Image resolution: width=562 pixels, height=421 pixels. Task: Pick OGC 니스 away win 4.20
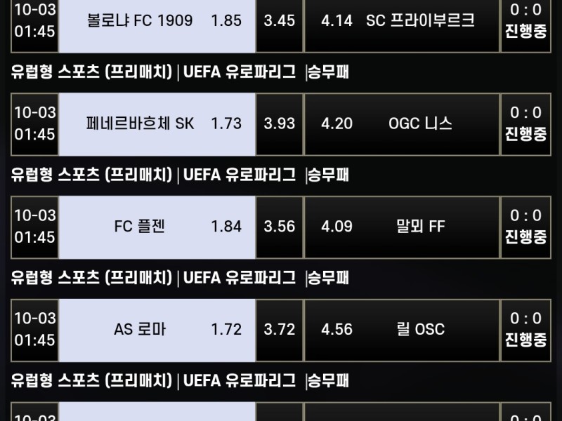pyautogui.click(x=400, y=123)
